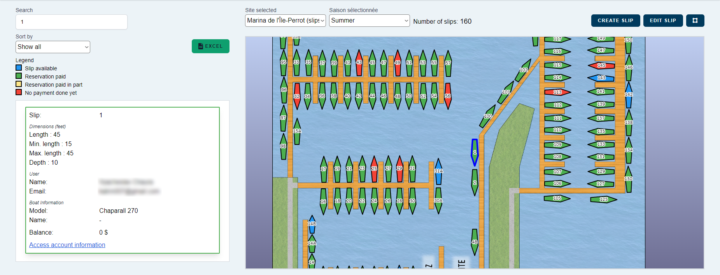The width and height of the screenshot is (720, 275).
Task: Select red slip 145 on the map
Action: tap(601, 65)
